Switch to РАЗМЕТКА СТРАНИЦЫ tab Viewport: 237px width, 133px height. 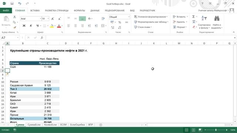pyautogui.click(x=57, y=11)
